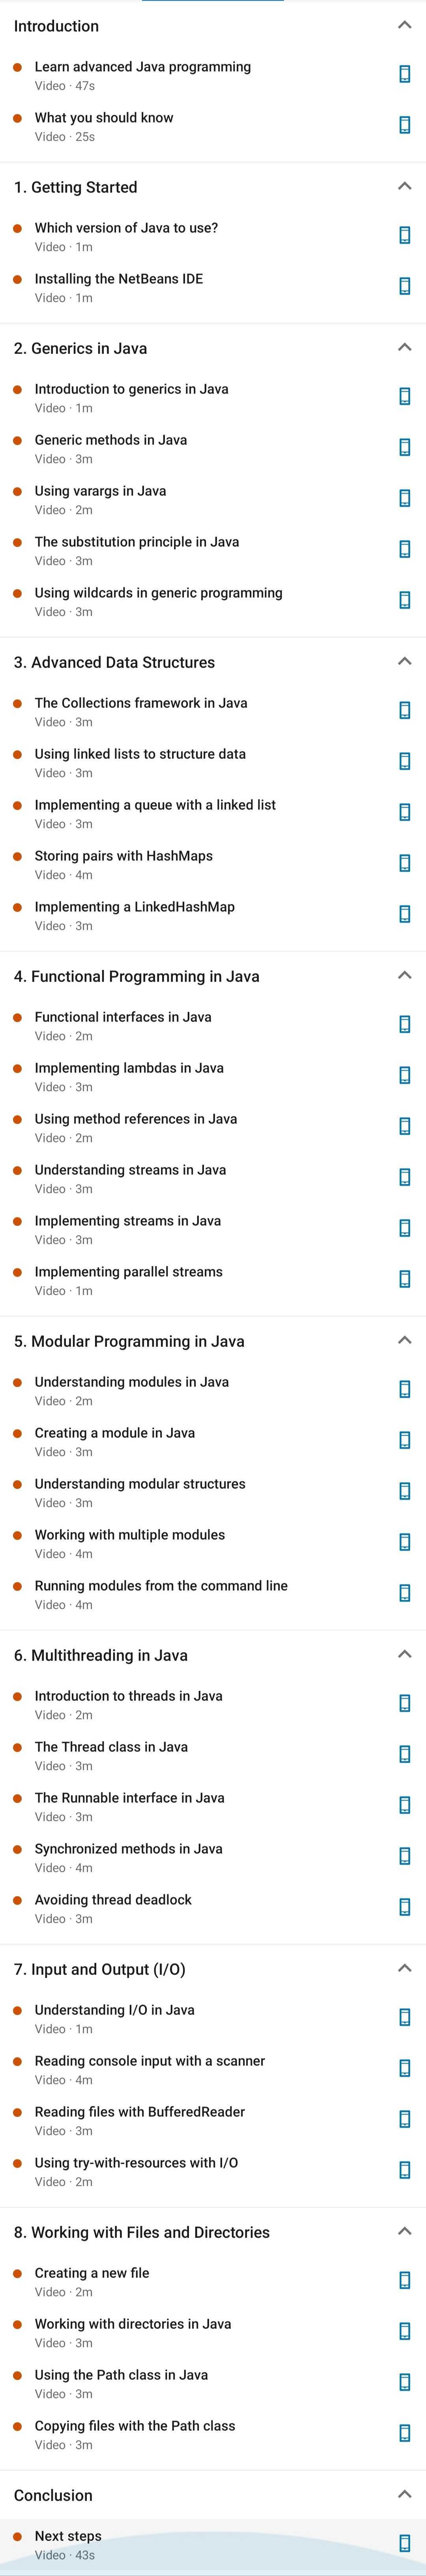The width and height of the screenshot is (426, 2576).
Task: Tap download icon for "Creating a new file"
Action: coord(404,2281)
